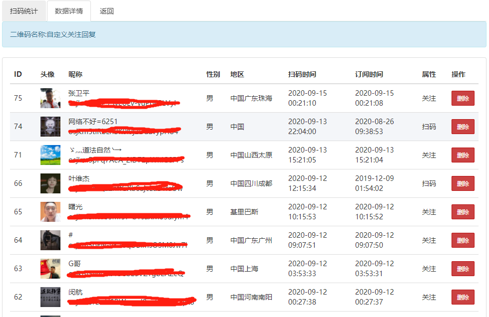Select the 地区 column header
489x317 pixels.
coord(237,74)
